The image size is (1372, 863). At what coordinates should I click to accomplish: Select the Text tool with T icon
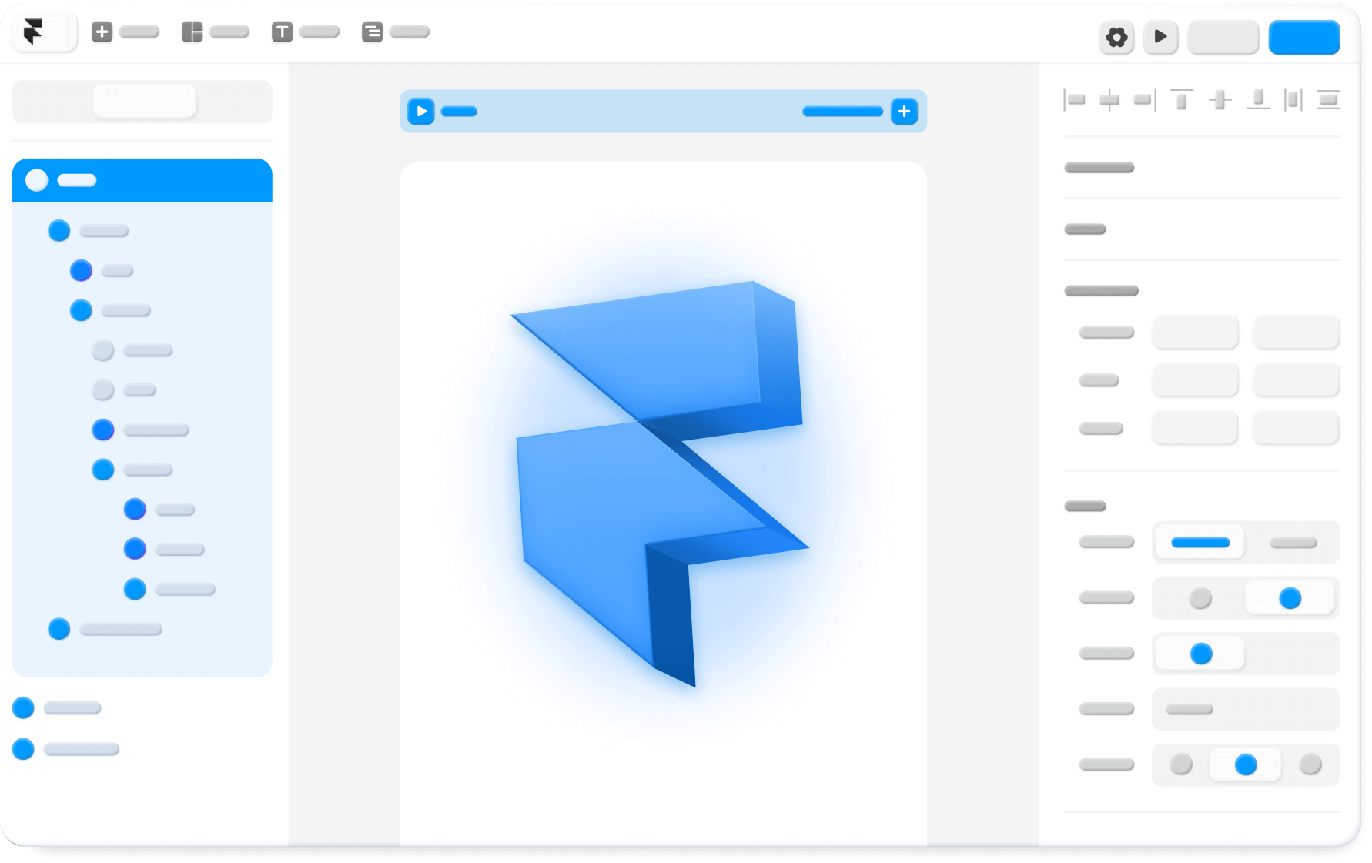click(282, 32)
